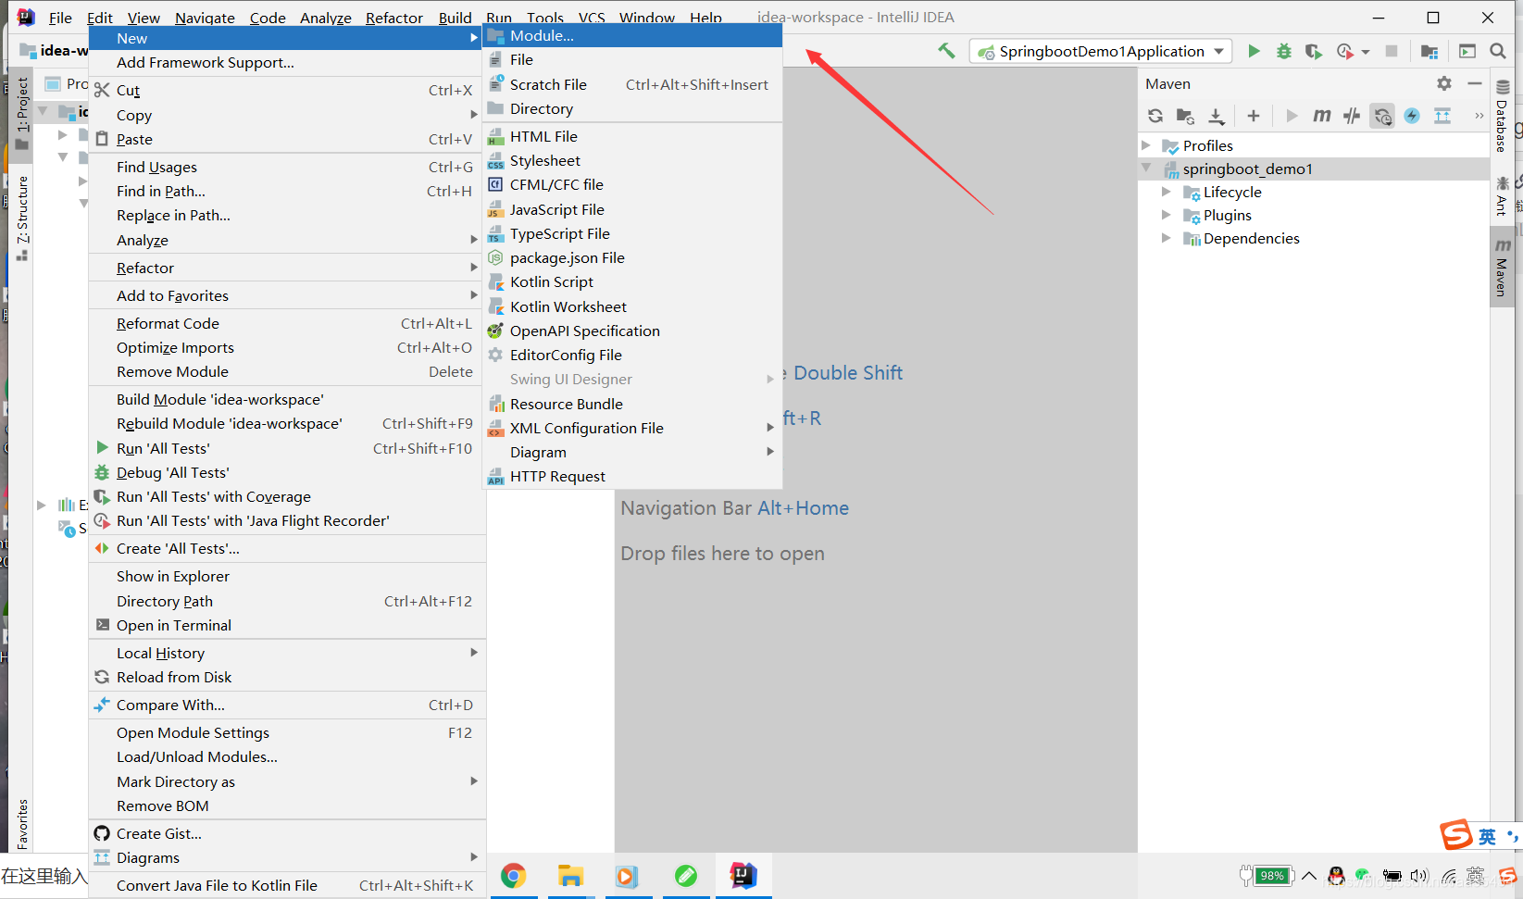Viewport: 1523px width, 899px height.
Task: Click Generate Sources and Update Folders icon
Action: 1185,116
